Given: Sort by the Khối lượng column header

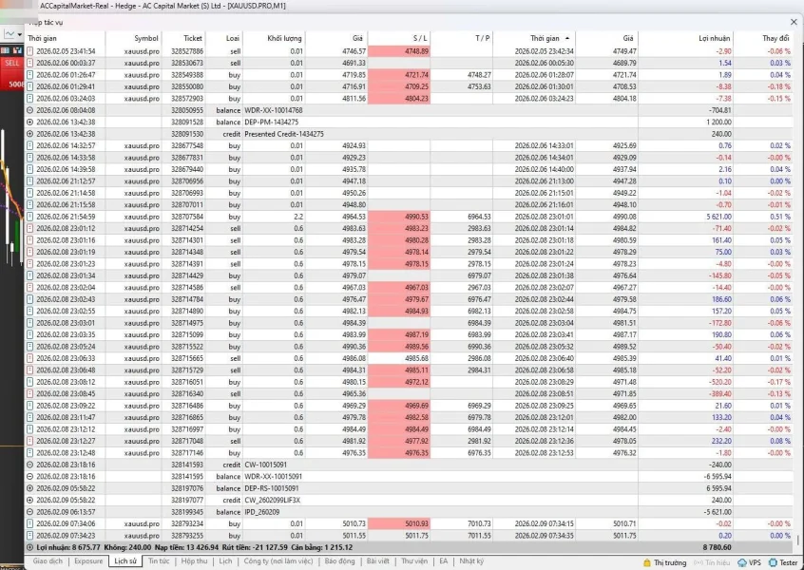Looking at the screenshot, I should click(274, 38).
